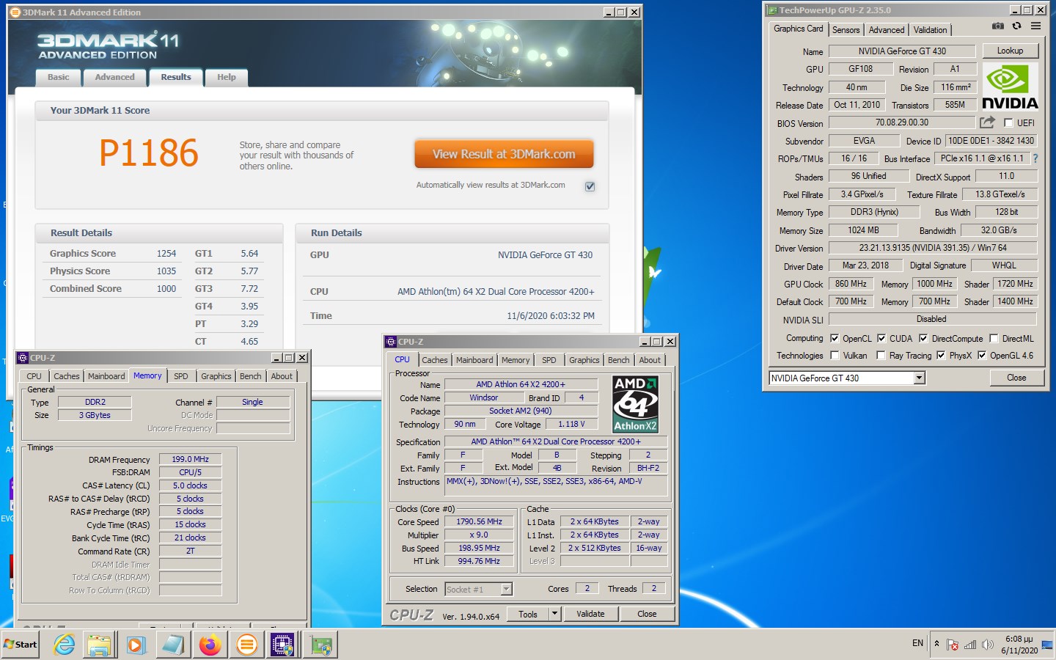This screenshot has width=1056, height=660.
Task: Toggle the DirectCompute checkbox
Action: [923, 338]
